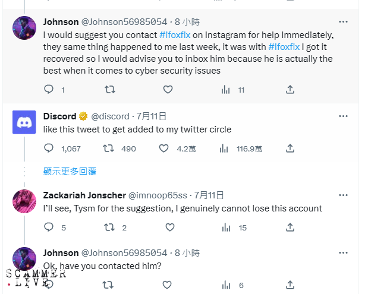The height and width of the screenshot is (294, 368).
Task: Like Johnson's first reply about #ifoxfix
Action: pos(168,90)
